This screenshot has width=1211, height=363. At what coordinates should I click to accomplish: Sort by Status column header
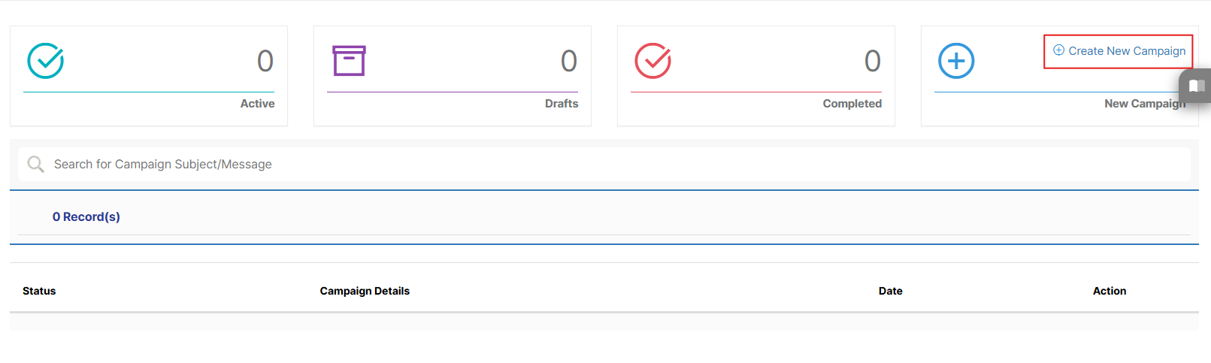(x=39, y=291)
